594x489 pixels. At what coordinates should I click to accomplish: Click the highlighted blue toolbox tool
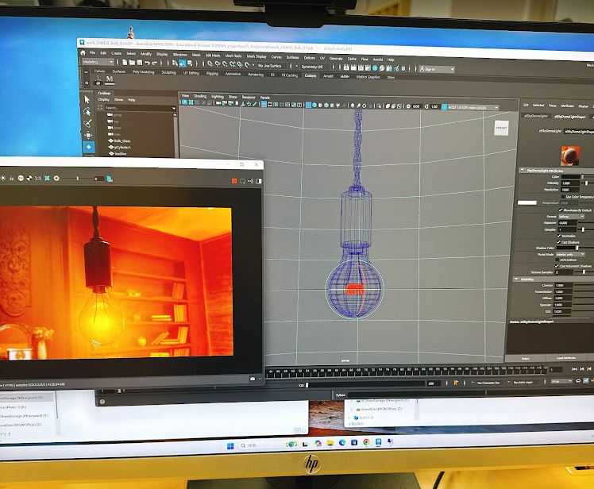point(89,147)
